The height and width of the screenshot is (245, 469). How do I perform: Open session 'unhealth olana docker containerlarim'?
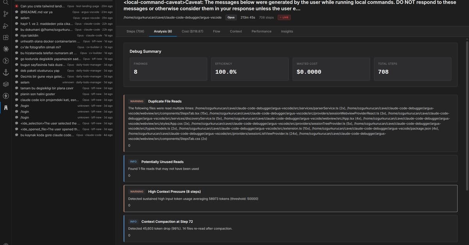click(64, 41)
